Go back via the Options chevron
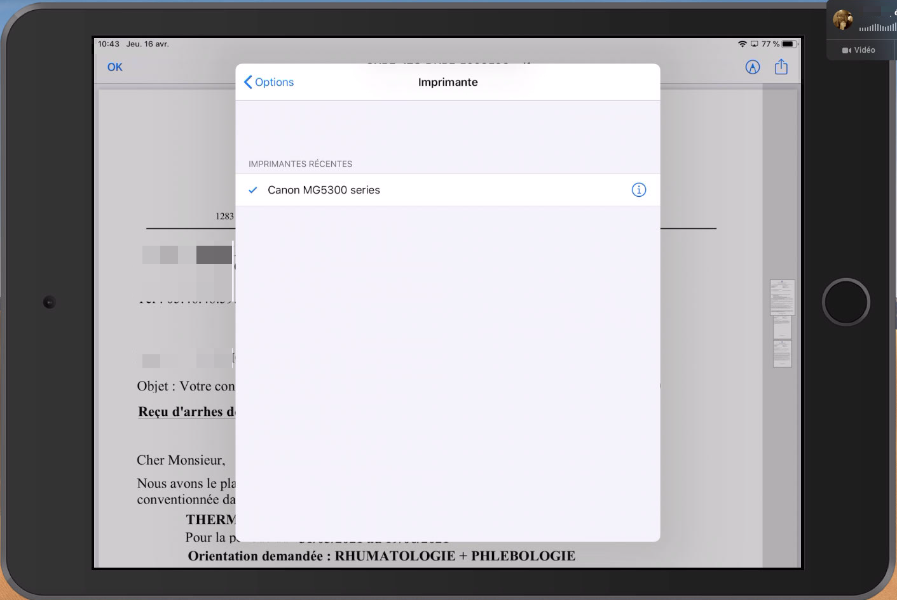This screenshot has height=600, width=897. pyautogui.click(x=268, y=82)
